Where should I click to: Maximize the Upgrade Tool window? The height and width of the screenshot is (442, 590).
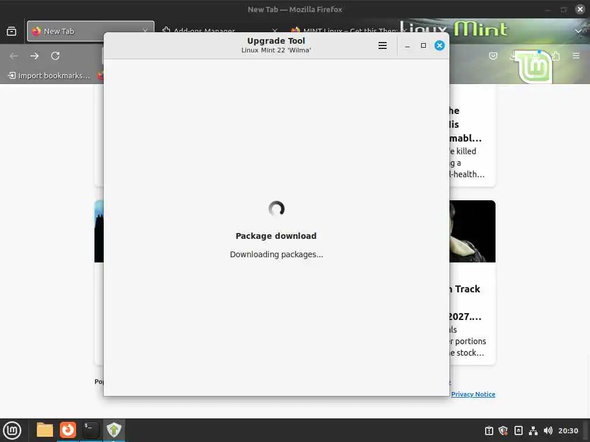pos(423,45)
